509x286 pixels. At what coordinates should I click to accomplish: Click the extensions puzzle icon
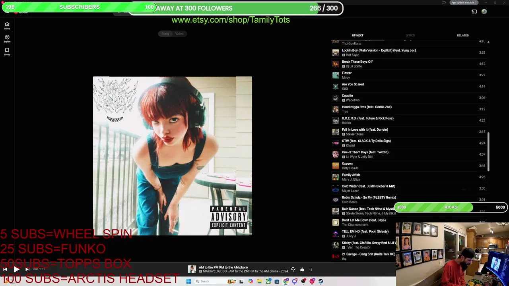[x=444, y=2]
